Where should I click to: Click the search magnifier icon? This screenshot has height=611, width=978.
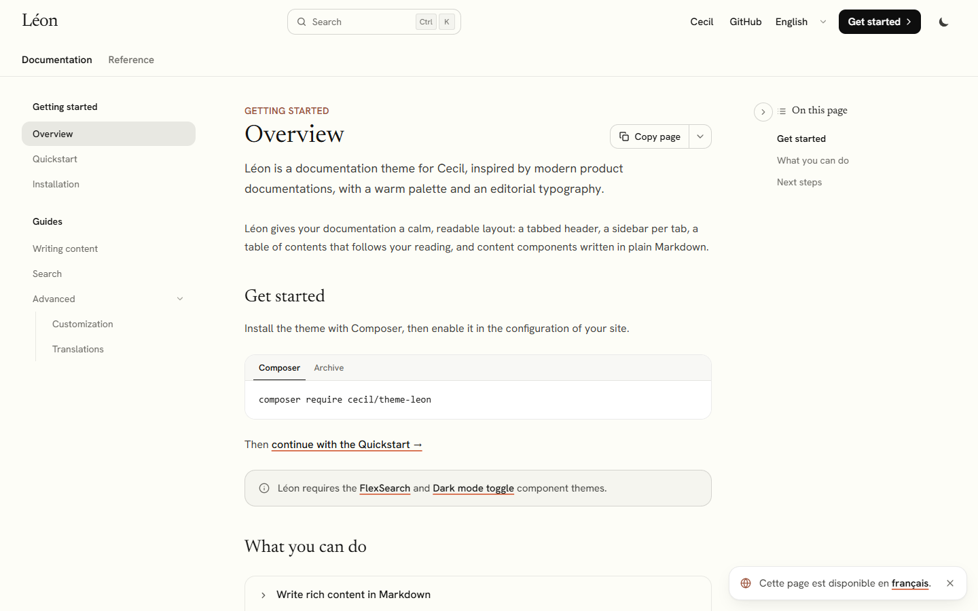click(302, 22)
